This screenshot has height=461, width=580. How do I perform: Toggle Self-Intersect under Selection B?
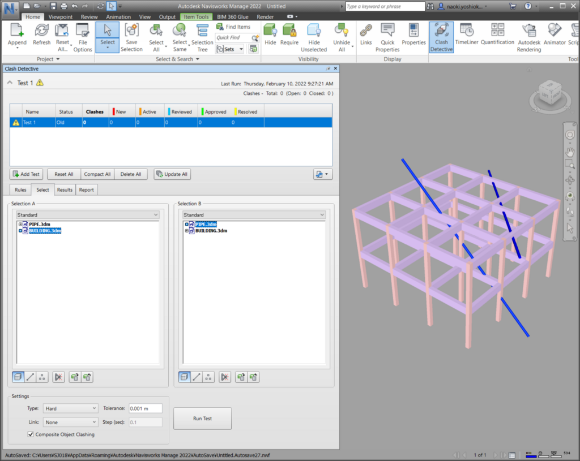click(x=225, y=377)
